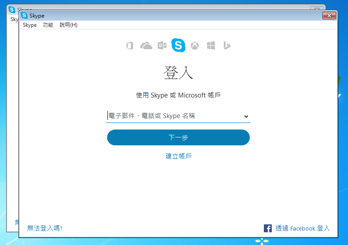Viewport: 348px width, 245px height.
Task: Close the background Skype window
Action: 317,8
